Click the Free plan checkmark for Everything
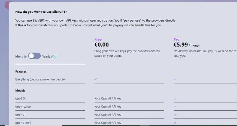Screen dimensions: 237x126 pos(96,79)
